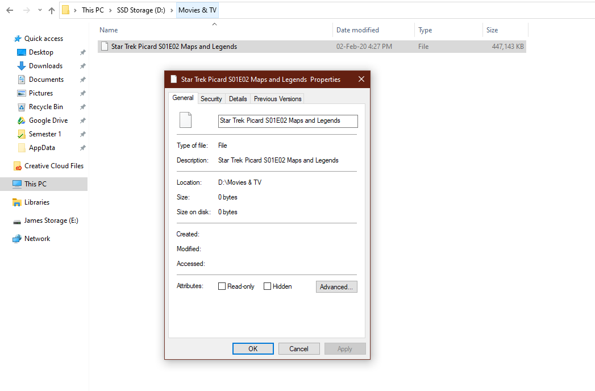Select Star Trek Picard file row
595x391 pixels.
pyautogui.click(x=312, y=46)
